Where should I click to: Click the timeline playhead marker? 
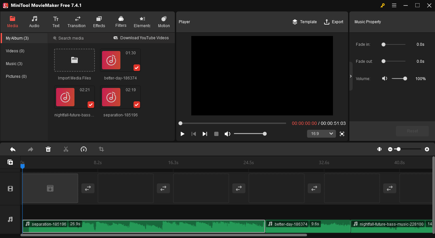22,166
